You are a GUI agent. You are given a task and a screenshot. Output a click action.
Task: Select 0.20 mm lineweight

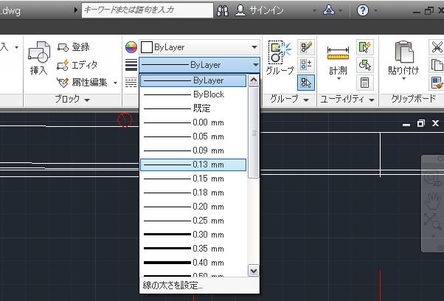(193, 207)
